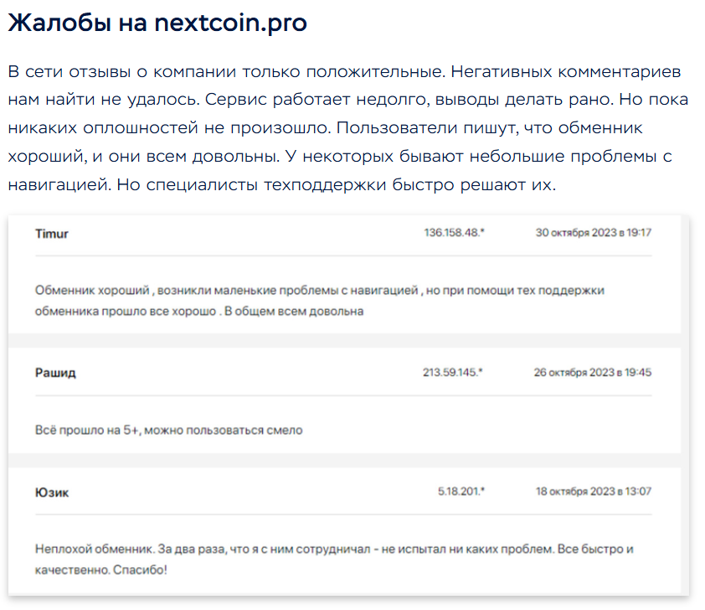Click 'Обменник хороший' in Timur's review
Image resolution: width=705 pixels, height=610 pixels.
click(92, 291)
